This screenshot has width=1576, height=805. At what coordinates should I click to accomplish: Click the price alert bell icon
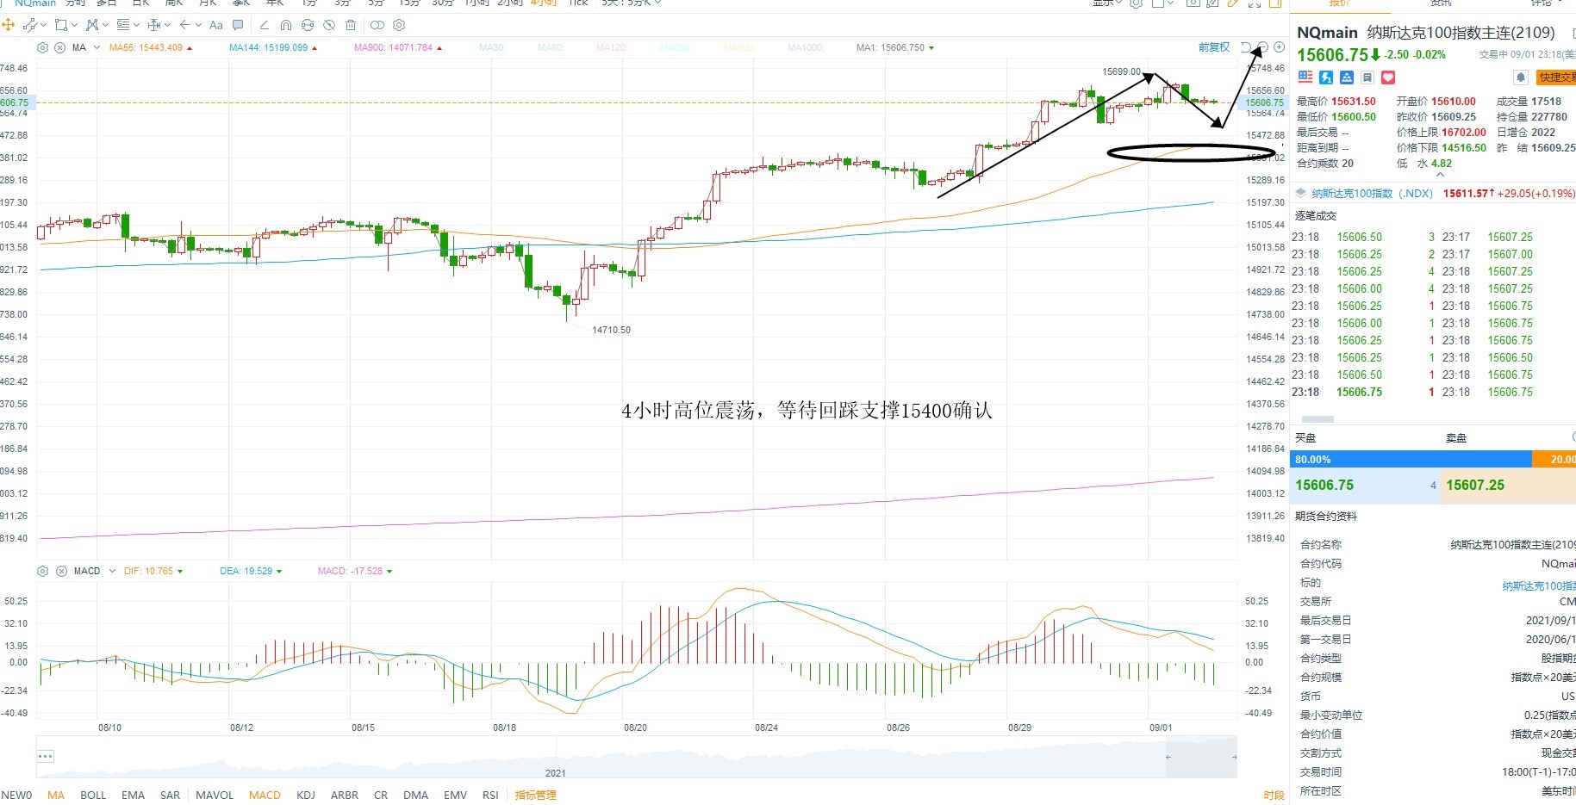pos(1521,77)
